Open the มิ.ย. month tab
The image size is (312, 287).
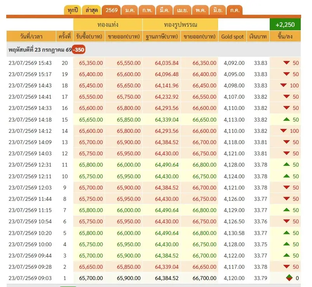point(218,10)
